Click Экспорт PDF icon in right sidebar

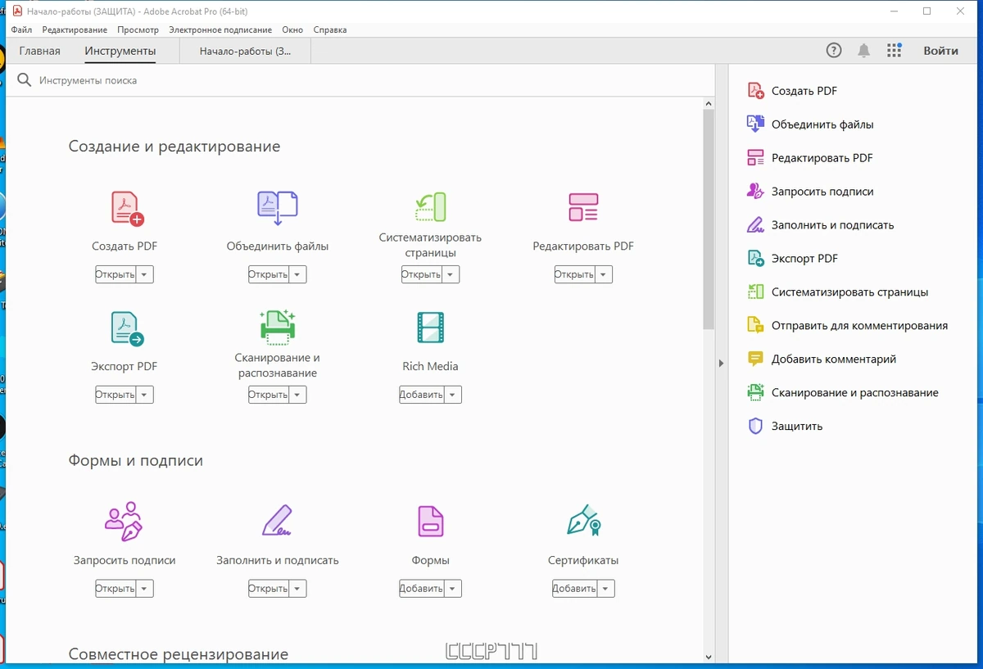pos(755,259)
